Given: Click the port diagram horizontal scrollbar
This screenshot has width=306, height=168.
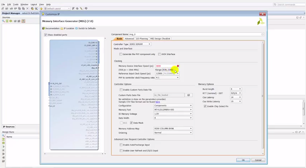Looking at the screenshot, I should coord(74,154).
